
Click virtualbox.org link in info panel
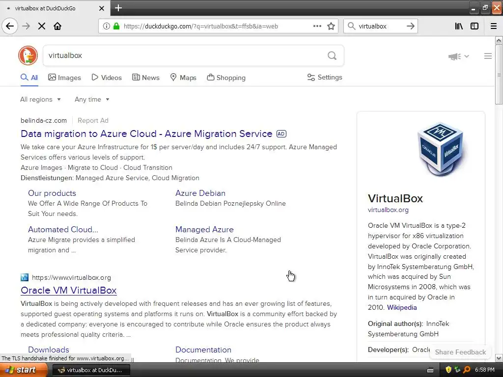click(x=388, y=210)
